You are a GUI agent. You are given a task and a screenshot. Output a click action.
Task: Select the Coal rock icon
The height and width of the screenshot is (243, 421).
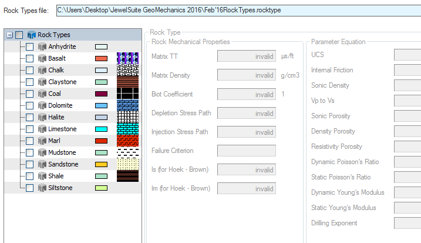coord(42,94)
